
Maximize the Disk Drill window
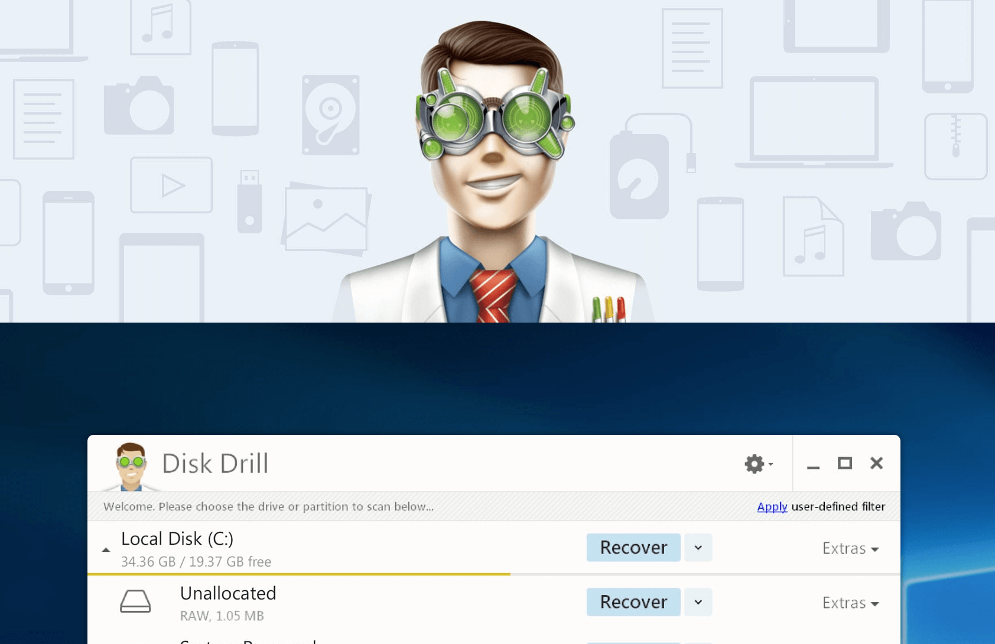(x=845, y=463)
